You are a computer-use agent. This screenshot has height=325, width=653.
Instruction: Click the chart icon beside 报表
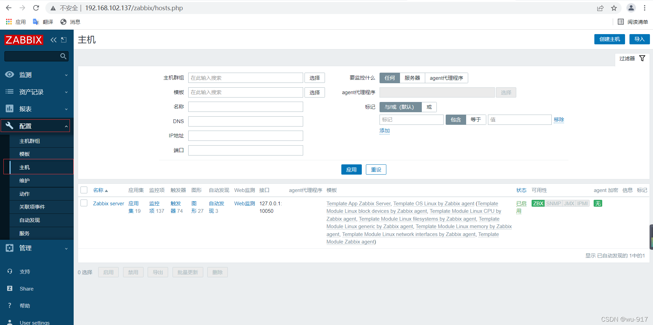10,109
